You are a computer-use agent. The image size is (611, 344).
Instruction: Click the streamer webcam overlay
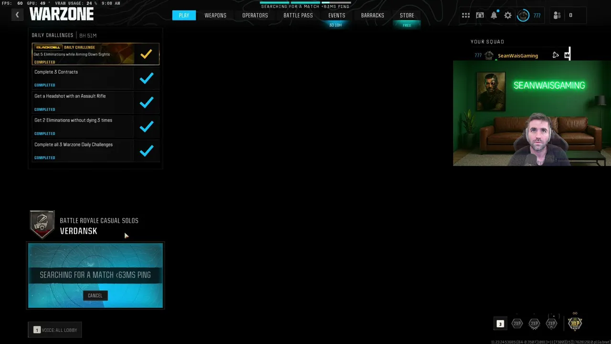tap(532, 113)
